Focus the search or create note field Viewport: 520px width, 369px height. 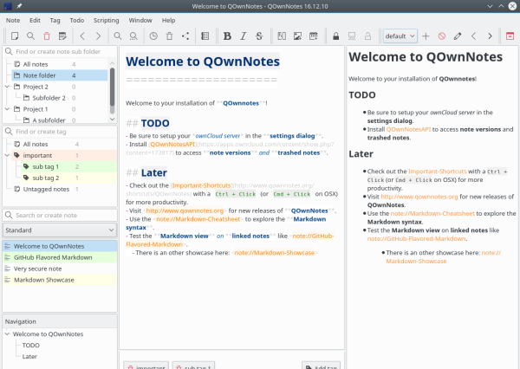(x=60, y=216)
